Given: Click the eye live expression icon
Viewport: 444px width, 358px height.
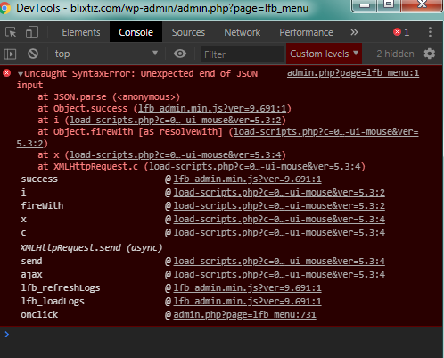Looking at the screenshot, I should (x=180, y=54).
